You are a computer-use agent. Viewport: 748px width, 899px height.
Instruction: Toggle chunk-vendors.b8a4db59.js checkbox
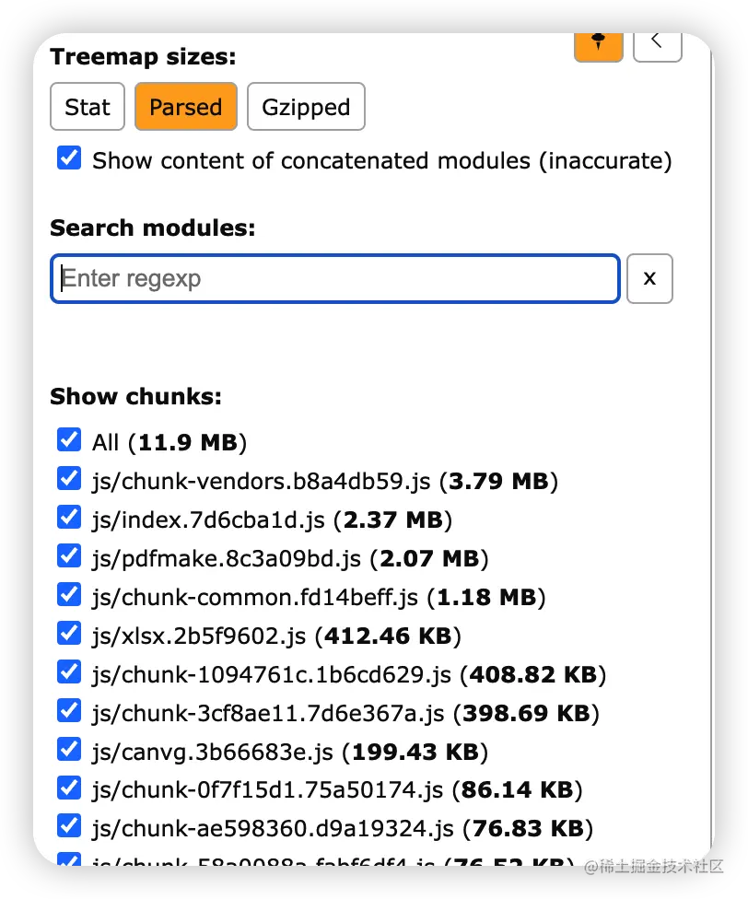pyautogui.click(x=69, y=478)
